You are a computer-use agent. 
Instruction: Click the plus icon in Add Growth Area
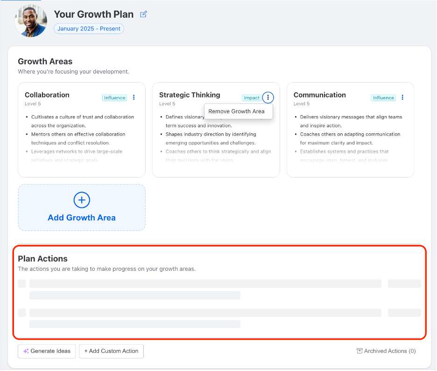(x=82, y=200)
